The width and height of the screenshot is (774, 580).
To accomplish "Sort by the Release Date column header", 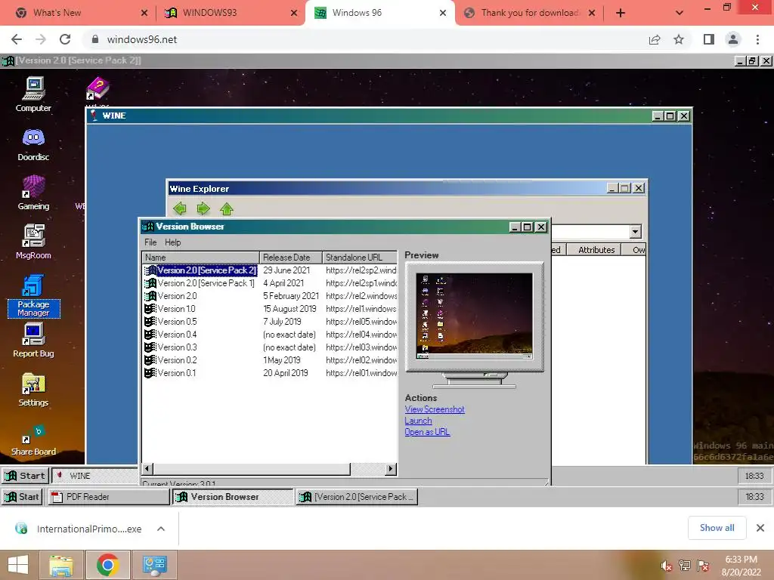I will (291, 258).
